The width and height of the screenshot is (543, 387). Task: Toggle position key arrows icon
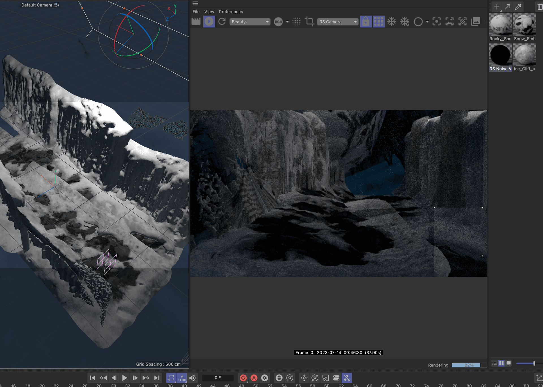[304, 378]
